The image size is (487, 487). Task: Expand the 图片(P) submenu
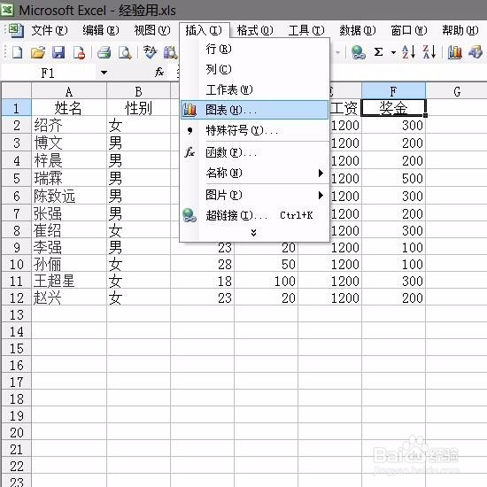321,196
